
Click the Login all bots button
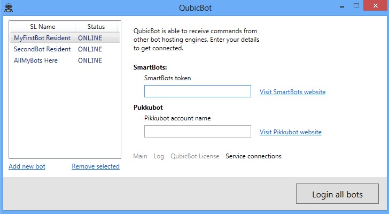(337, 194)
